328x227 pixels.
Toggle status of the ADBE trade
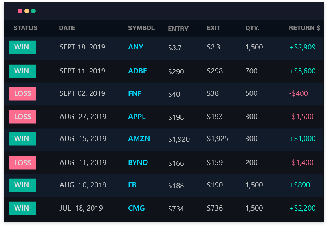click(22, 71)
